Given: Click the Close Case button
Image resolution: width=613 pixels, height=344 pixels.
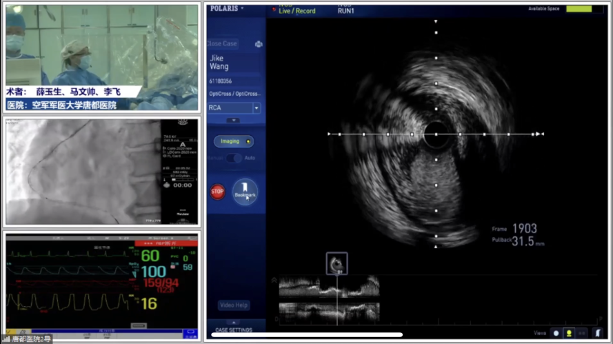Looking at the screenshot, I should tap(222, 43).
